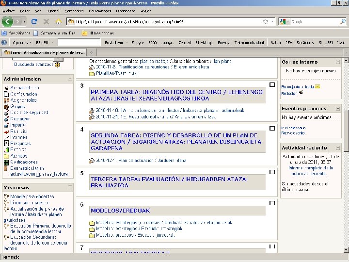Open the Historial menu
Screen dimensions: 349x262
53,11
